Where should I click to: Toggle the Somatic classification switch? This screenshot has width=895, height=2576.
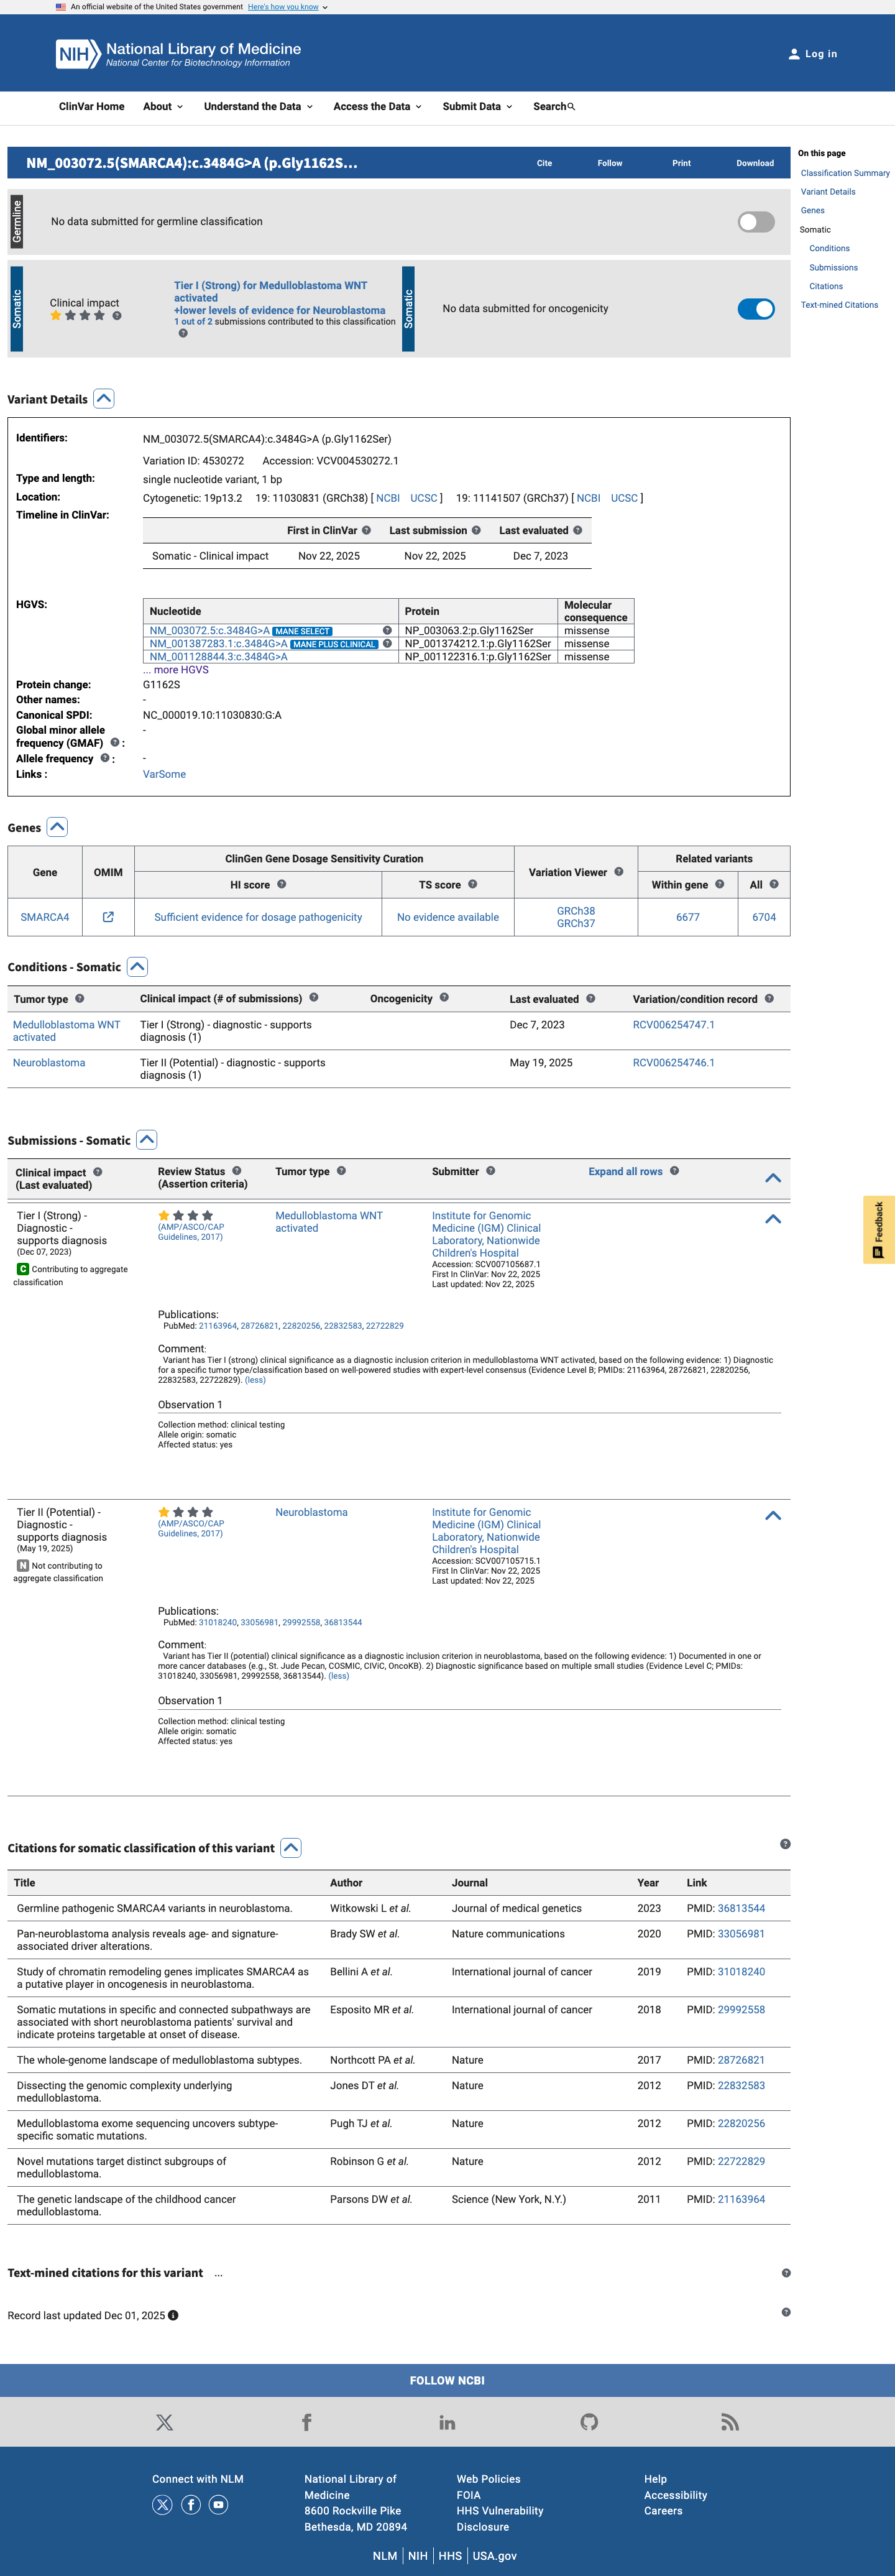[x=756, y=309]
